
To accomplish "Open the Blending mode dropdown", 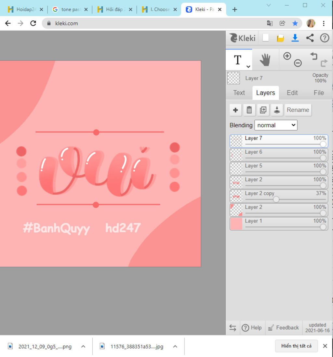I will pos(276,125).
